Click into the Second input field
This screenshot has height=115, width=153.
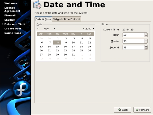pyautogui.click(x=133, y=47)
